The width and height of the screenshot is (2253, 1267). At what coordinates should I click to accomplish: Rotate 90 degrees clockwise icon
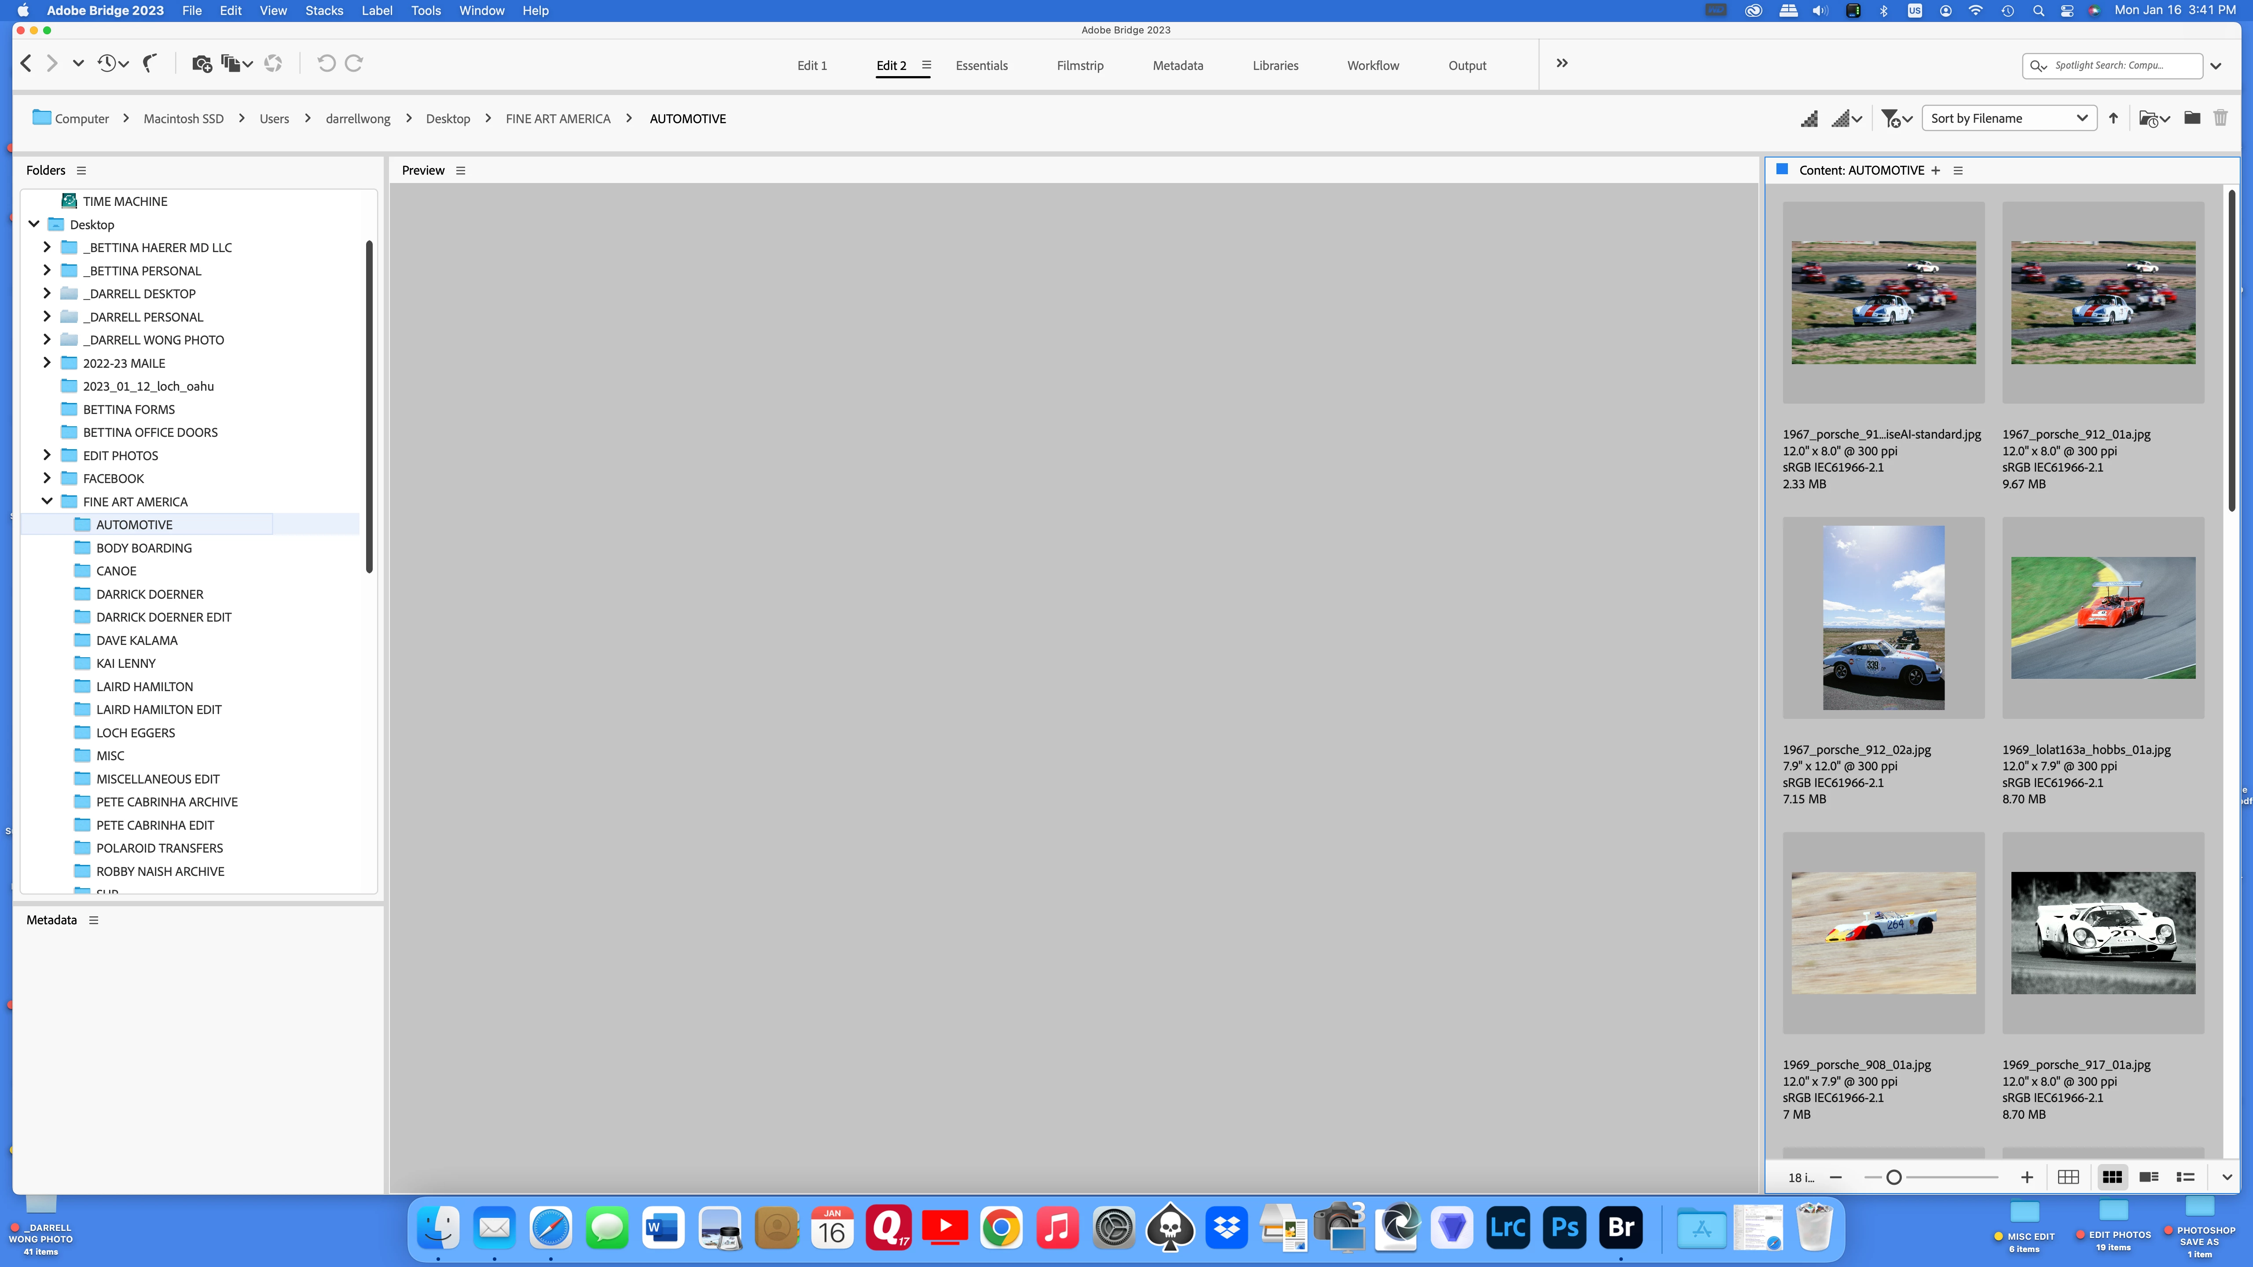[354, 64]
